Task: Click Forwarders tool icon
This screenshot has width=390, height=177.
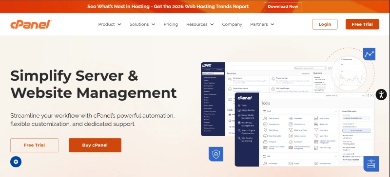Action: point(291,118)
